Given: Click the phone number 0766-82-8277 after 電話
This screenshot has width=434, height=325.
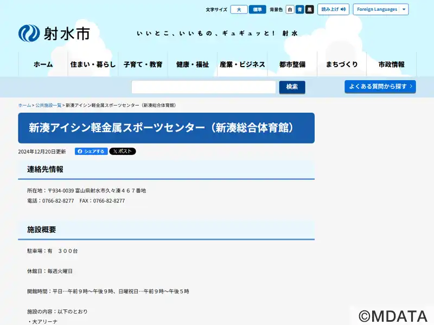Looking at the screenshot, I should [x=58, y=200].
